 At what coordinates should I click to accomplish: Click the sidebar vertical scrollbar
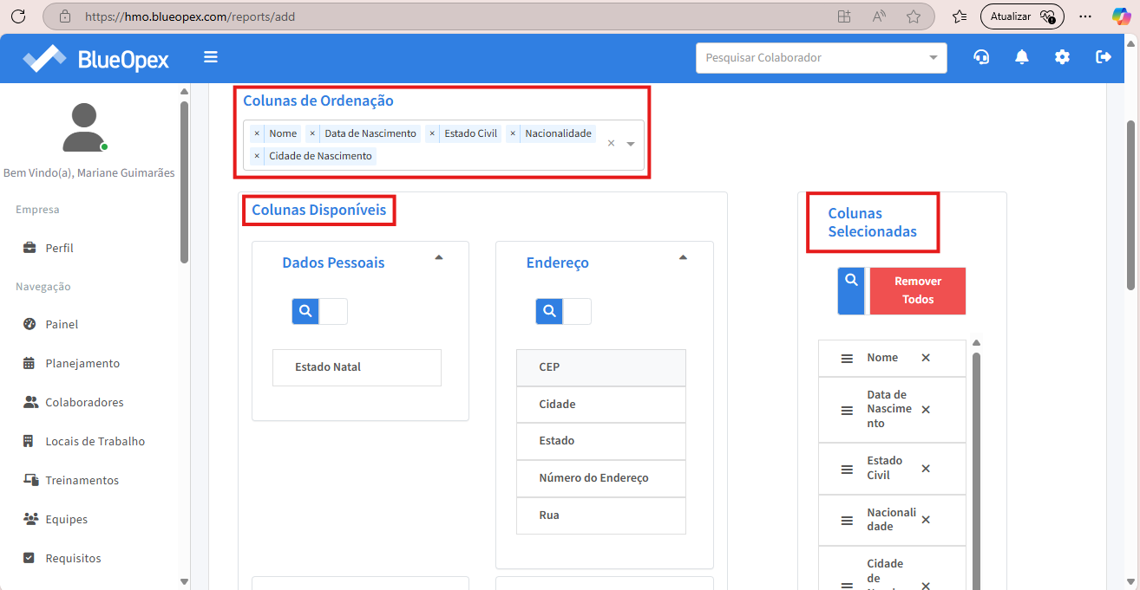[184, 182]
